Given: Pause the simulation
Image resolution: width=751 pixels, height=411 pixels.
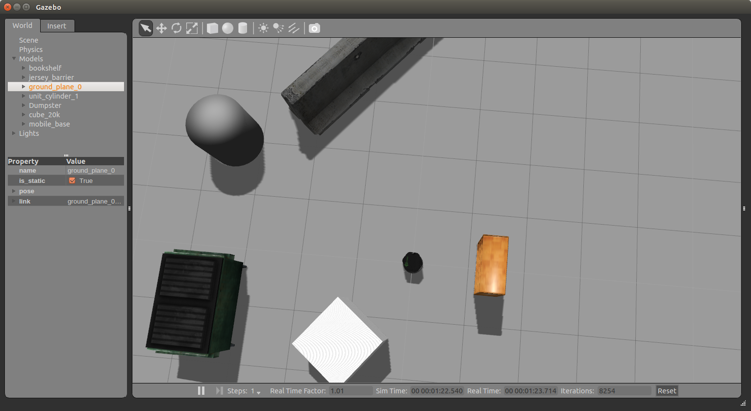Looking at the screenshot, I should coord(201,391).
